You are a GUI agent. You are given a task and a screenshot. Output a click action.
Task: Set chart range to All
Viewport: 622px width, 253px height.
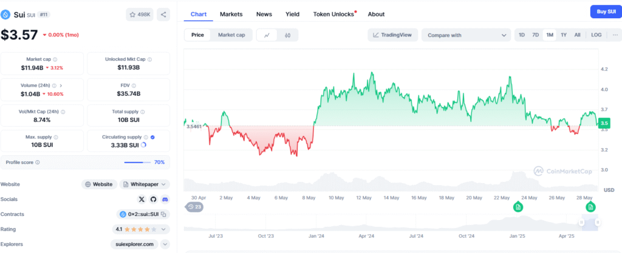coord(577,35)
